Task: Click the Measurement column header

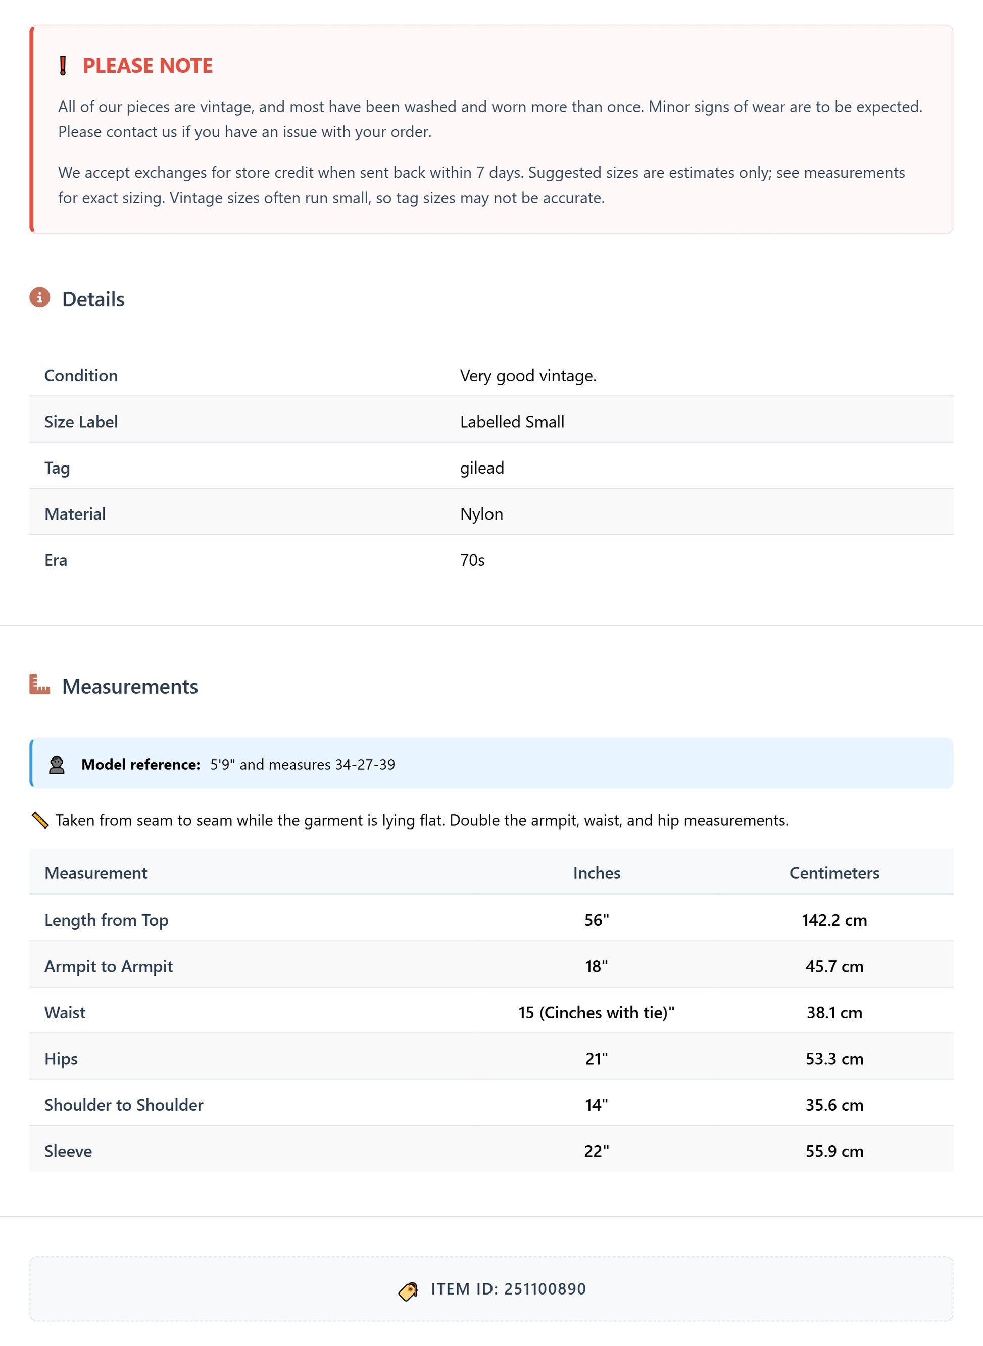Action: [96, 873]
